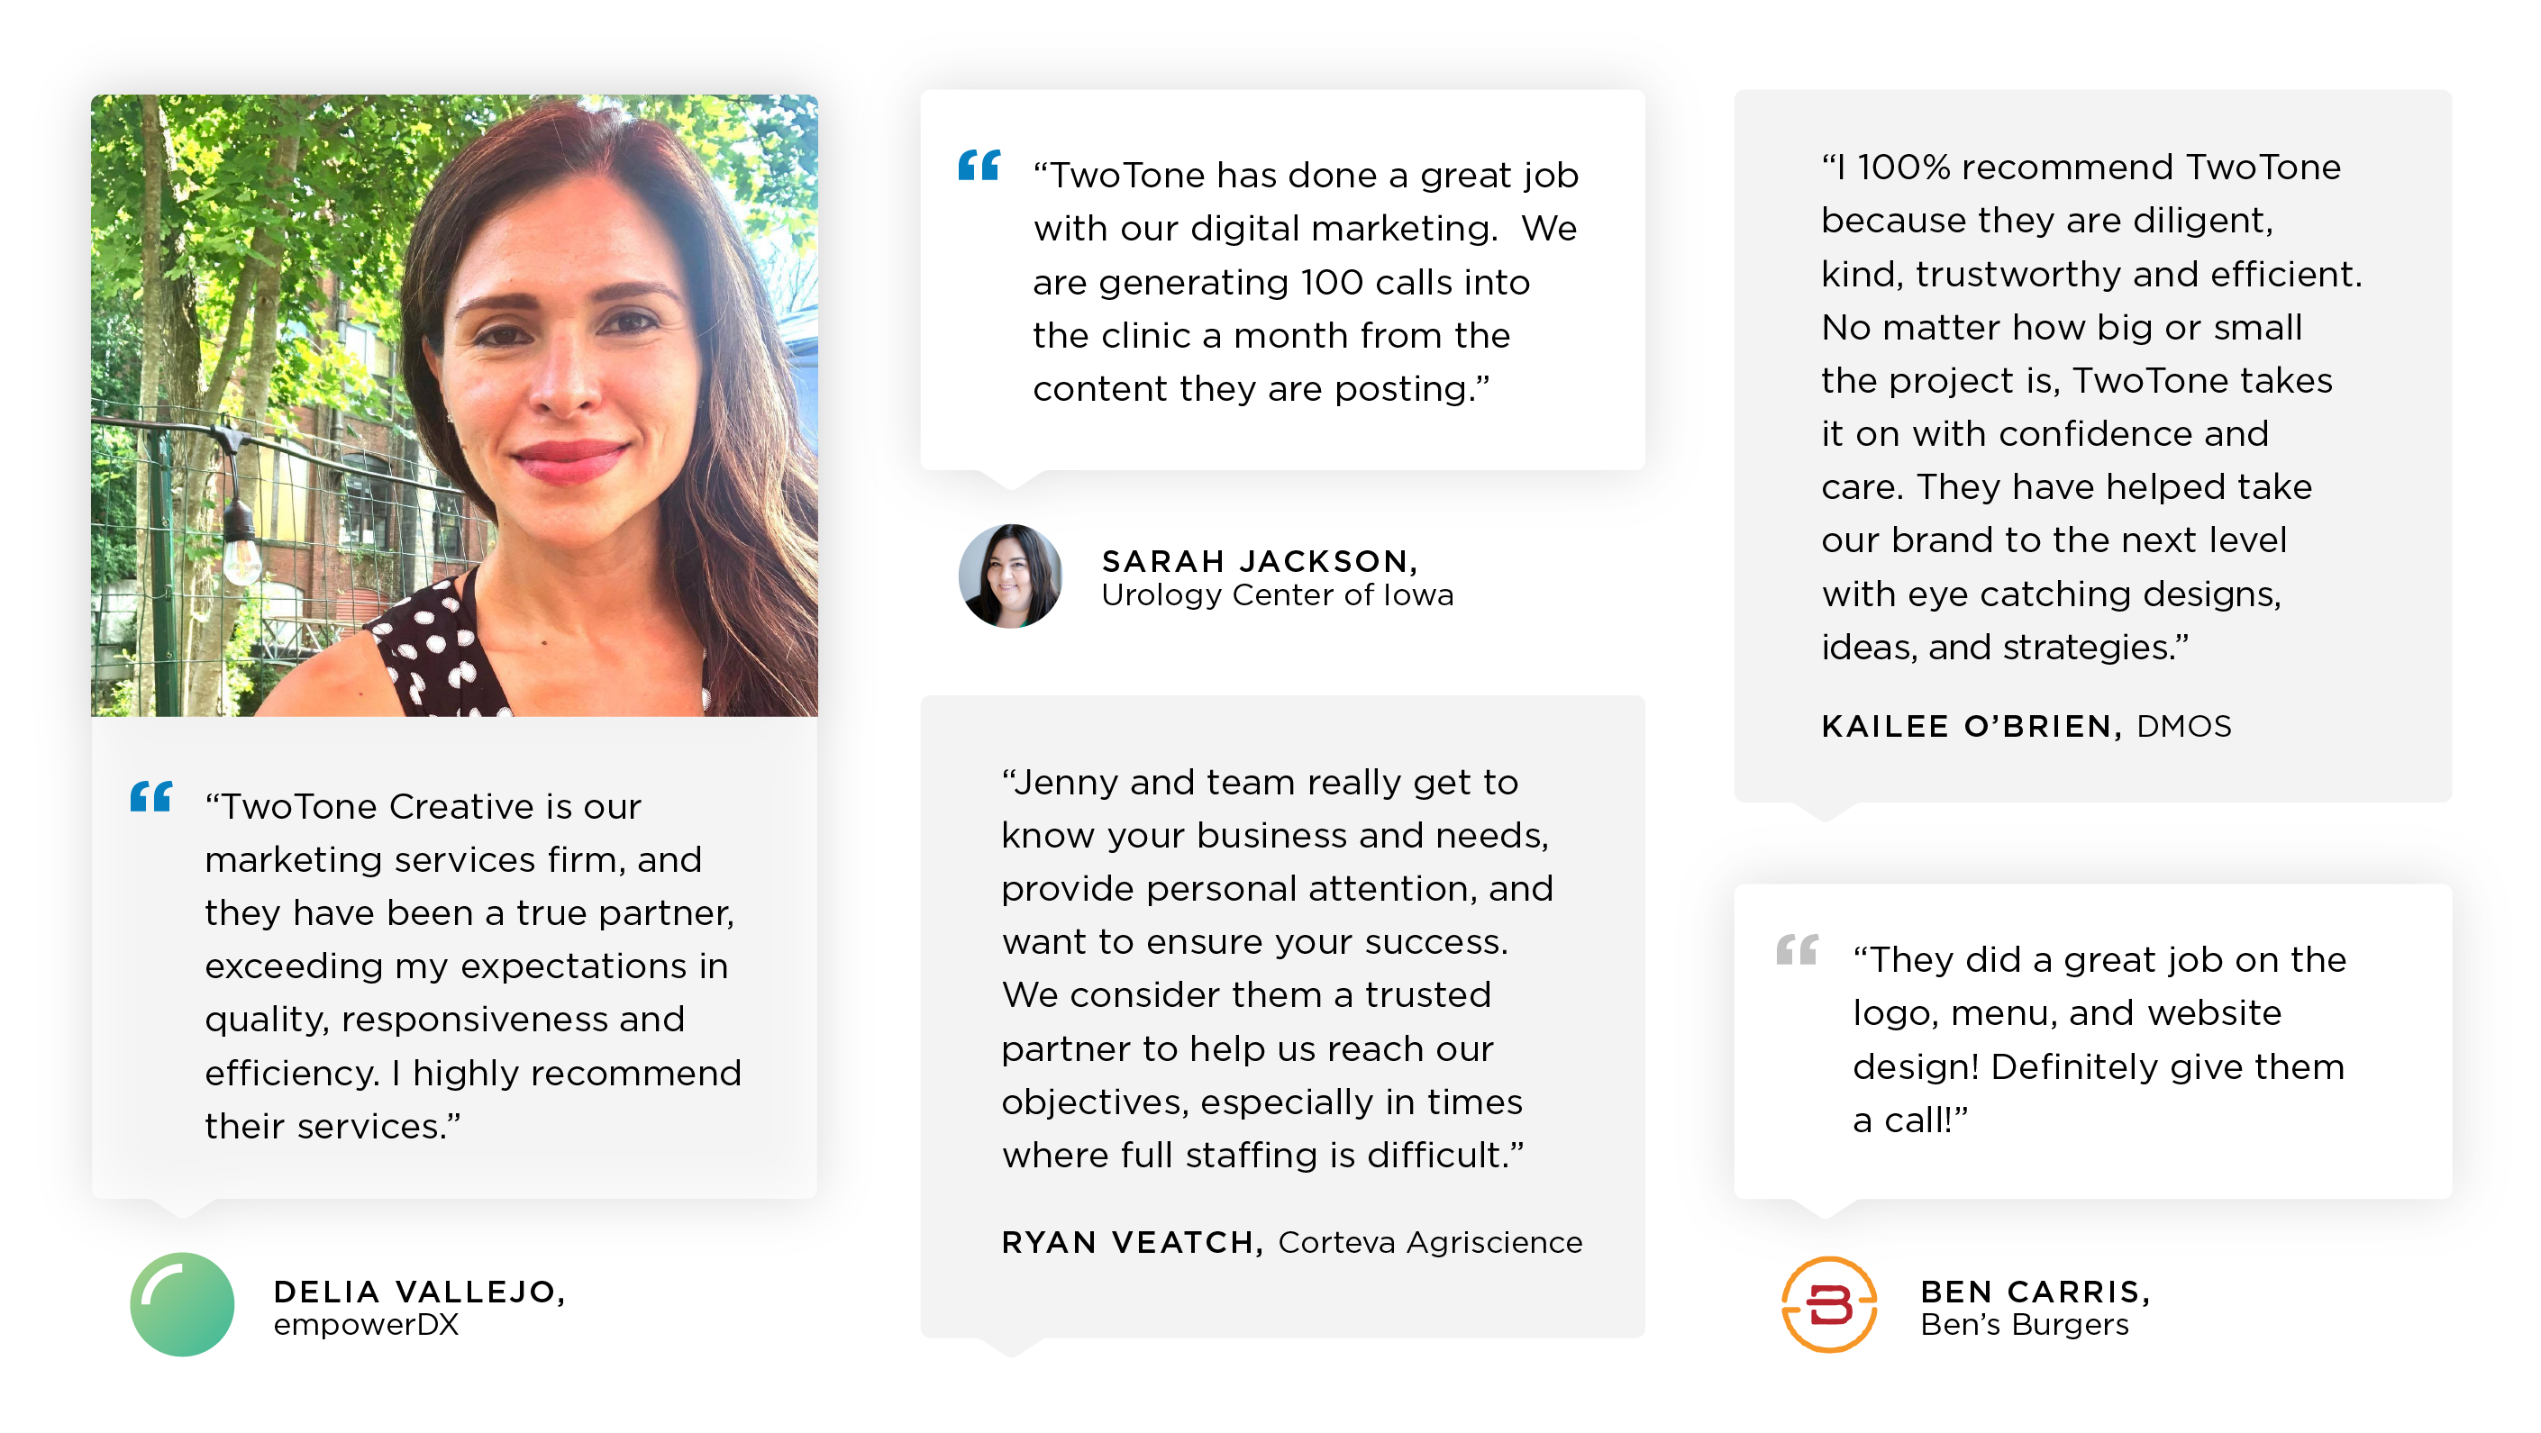Click the blue quote mark icon in Sarah Jackson's testimonial

pyautogui.click(x=979, y=165)
